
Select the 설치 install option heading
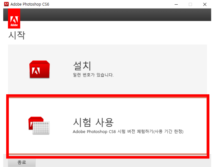(x=82, y=66)
